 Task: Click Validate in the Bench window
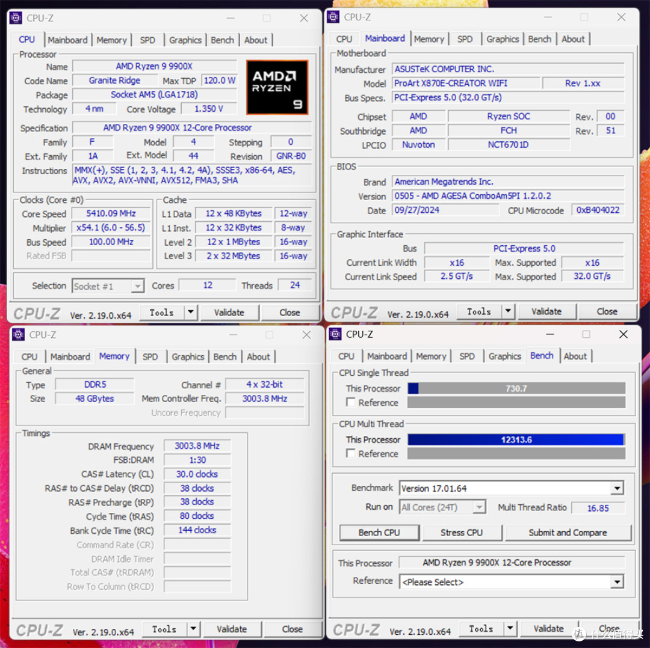coord(548,628)
